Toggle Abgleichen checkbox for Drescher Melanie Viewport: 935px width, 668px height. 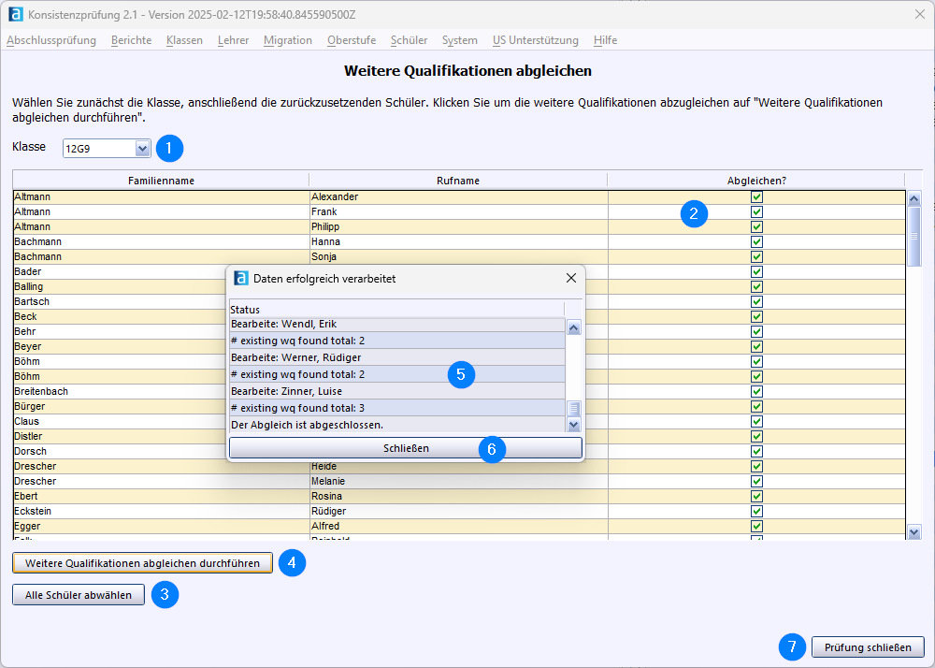[756, 481]
